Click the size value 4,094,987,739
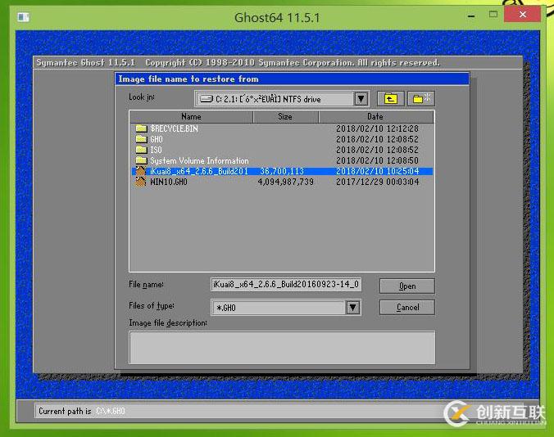 pos(285,182)
